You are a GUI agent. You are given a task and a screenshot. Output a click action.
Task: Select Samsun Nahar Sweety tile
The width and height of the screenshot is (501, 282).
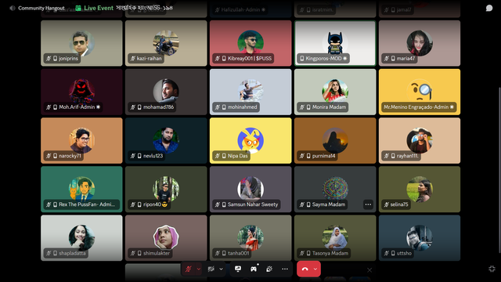[250, 190]
